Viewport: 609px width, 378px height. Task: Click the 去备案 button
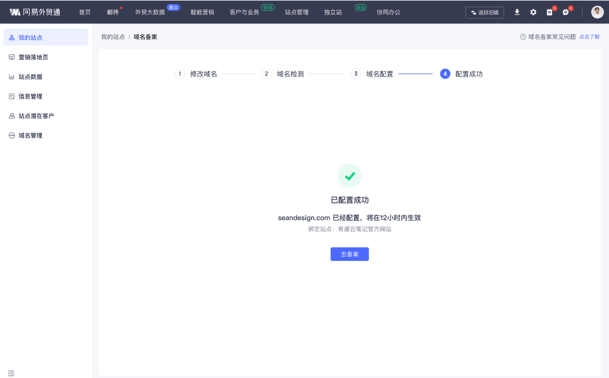tap(349, 254)
